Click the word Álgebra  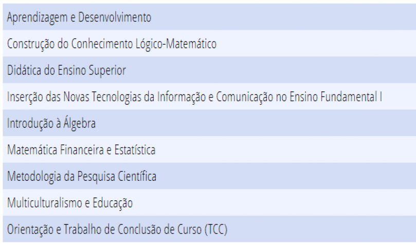[79, 123]
